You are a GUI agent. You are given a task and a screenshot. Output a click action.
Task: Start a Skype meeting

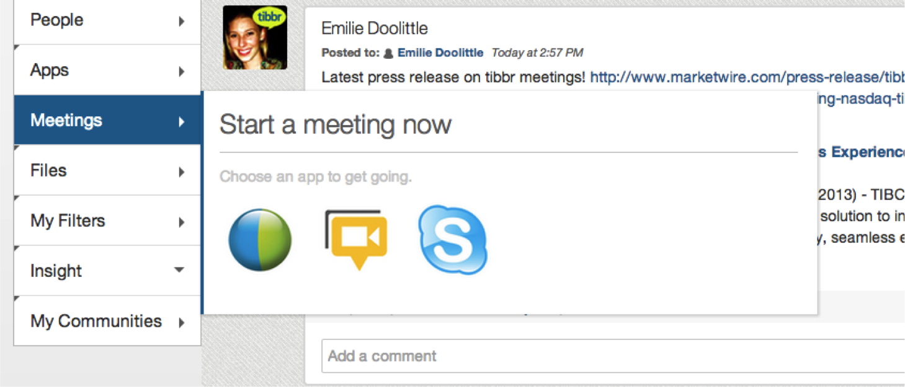click(453, 240)
